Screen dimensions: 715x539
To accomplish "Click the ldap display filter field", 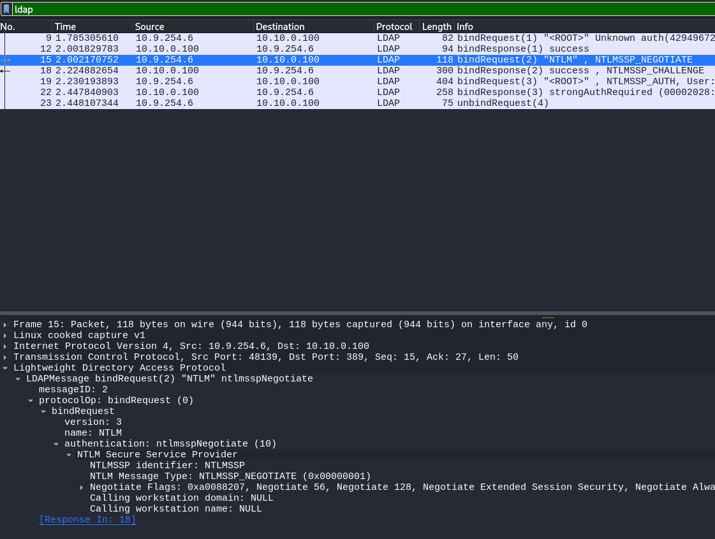I will tap(357, 9).
